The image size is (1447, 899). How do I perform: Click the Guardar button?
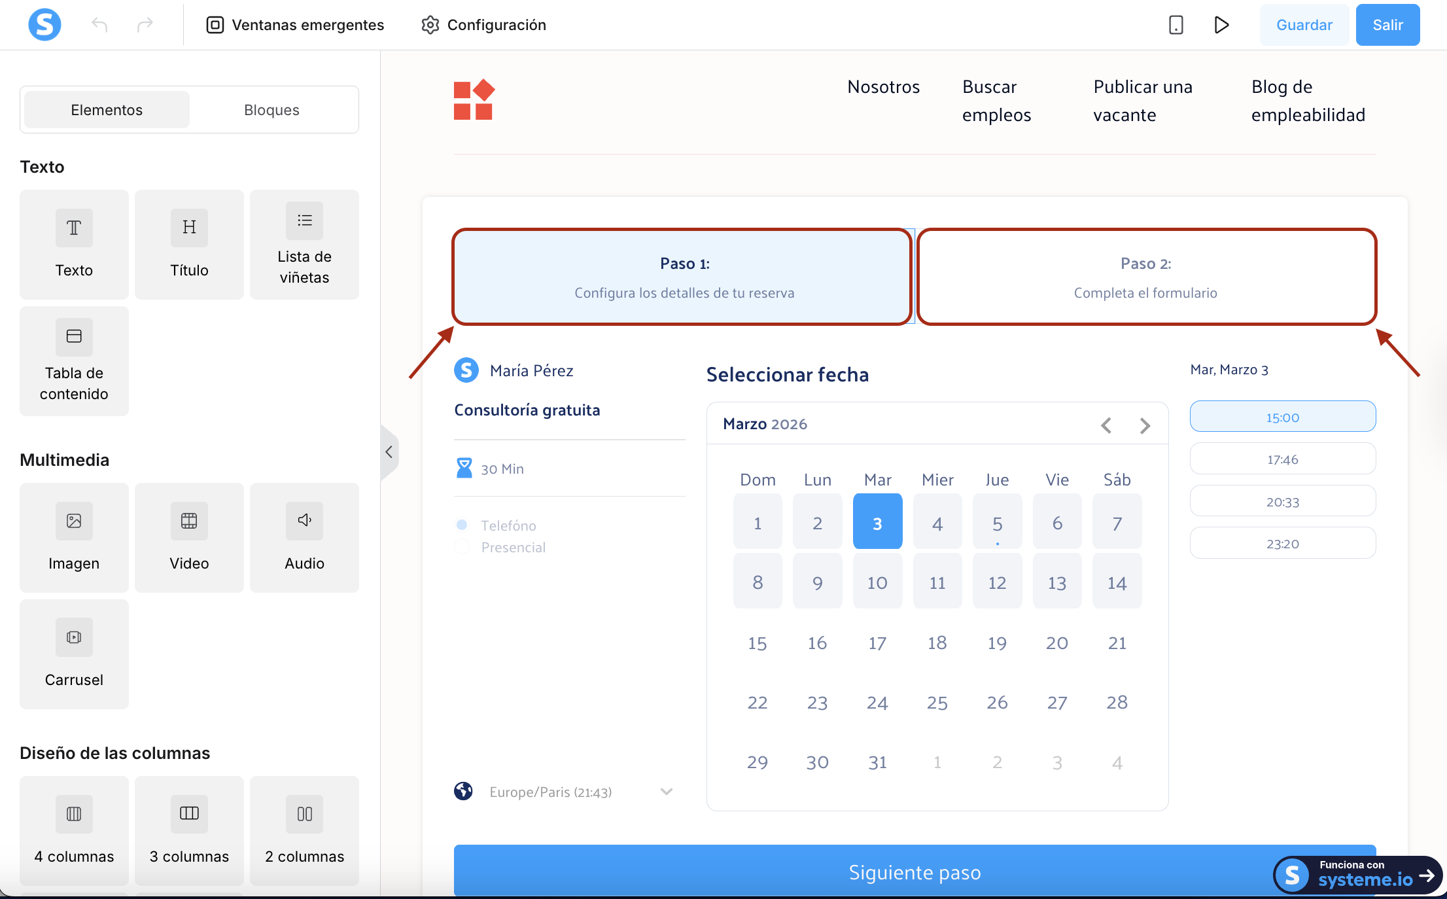click(x=1304, y=25)
